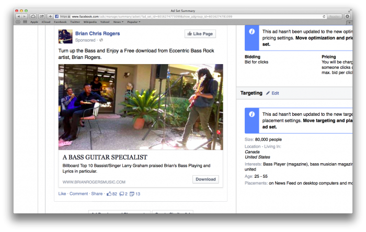Click the Facebook favicon in address bar

coord(56,17)
